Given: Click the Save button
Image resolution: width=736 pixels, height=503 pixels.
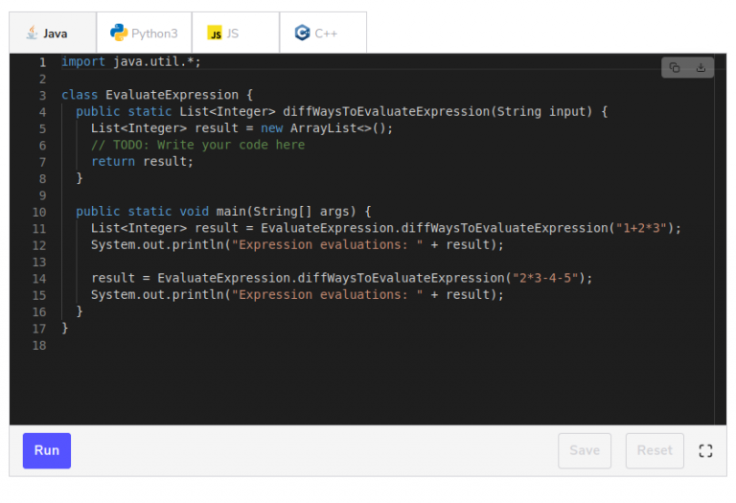Looking at the screenshot, I should click(x=585, y=450).
